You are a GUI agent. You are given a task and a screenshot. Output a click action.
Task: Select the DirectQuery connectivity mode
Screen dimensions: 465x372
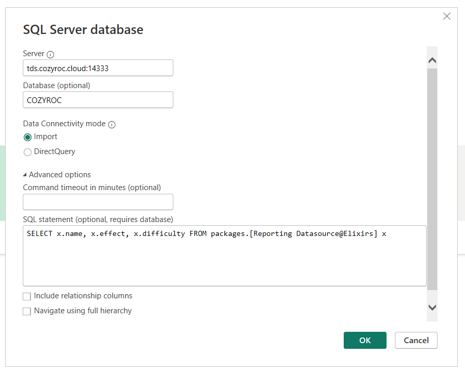tap(26, 152)
